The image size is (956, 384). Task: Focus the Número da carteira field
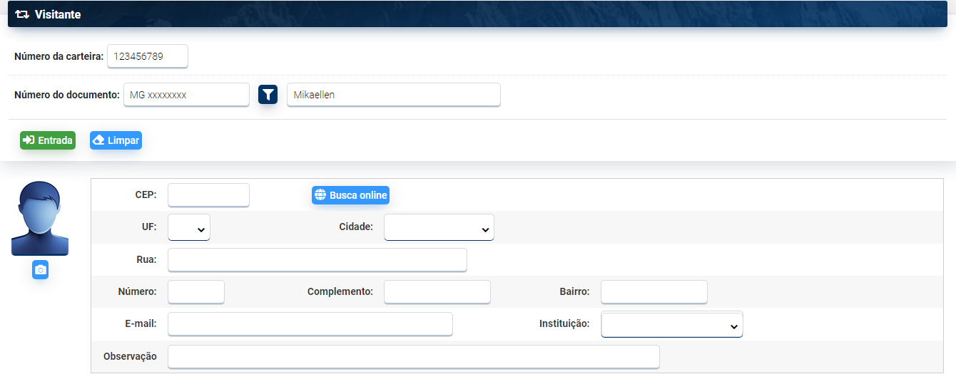point(148,56)
